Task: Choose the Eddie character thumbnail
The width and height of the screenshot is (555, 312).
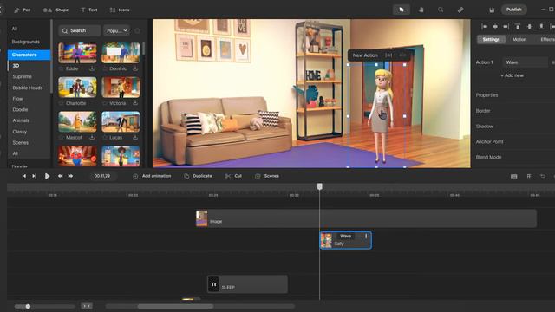Action: click(77, 53)
